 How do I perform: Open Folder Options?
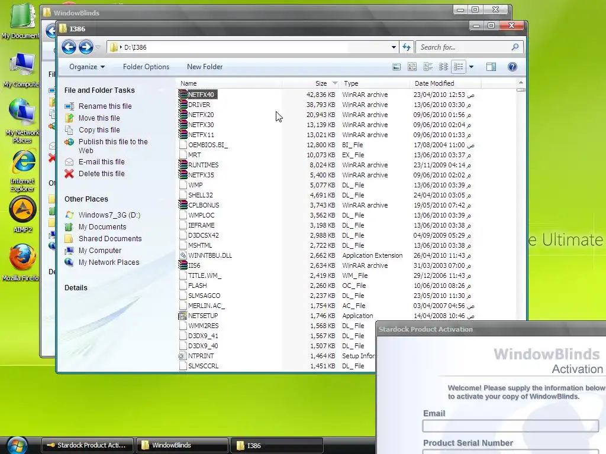pyautogui.click(x=146, y=67)
